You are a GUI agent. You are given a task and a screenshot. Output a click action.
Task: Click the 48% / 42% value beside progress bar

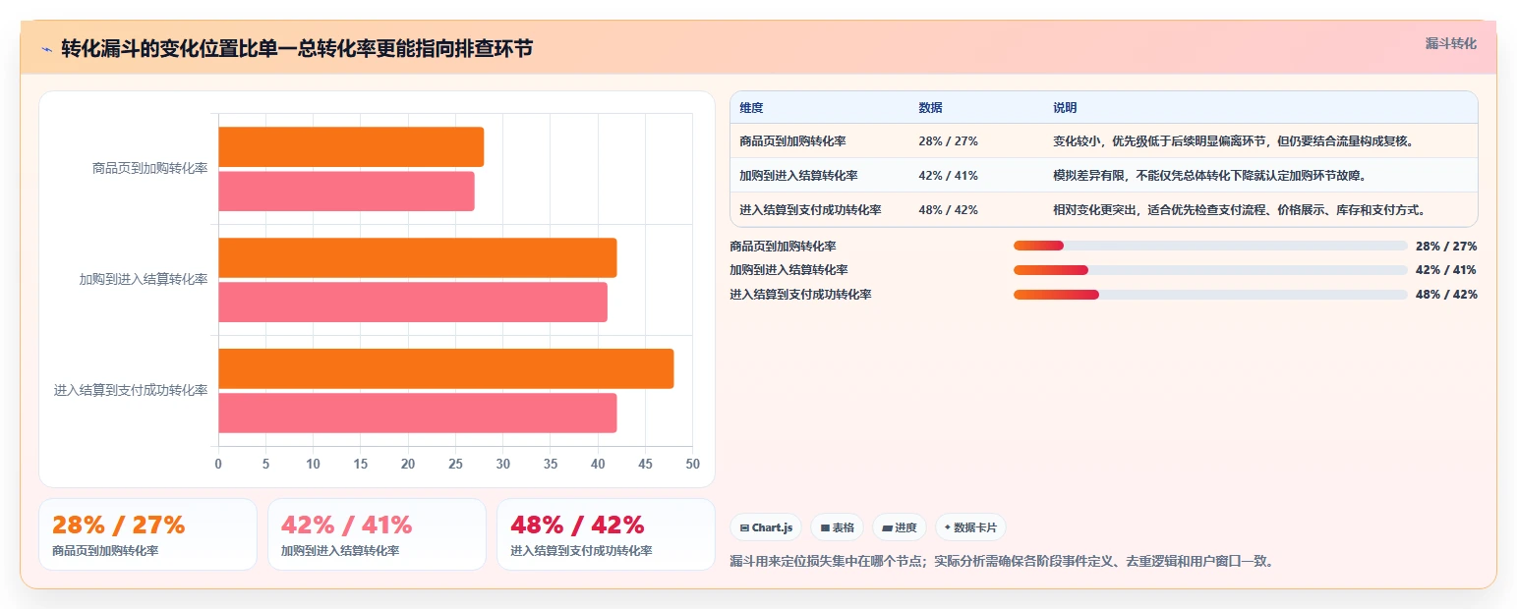tap(1446, 295)
